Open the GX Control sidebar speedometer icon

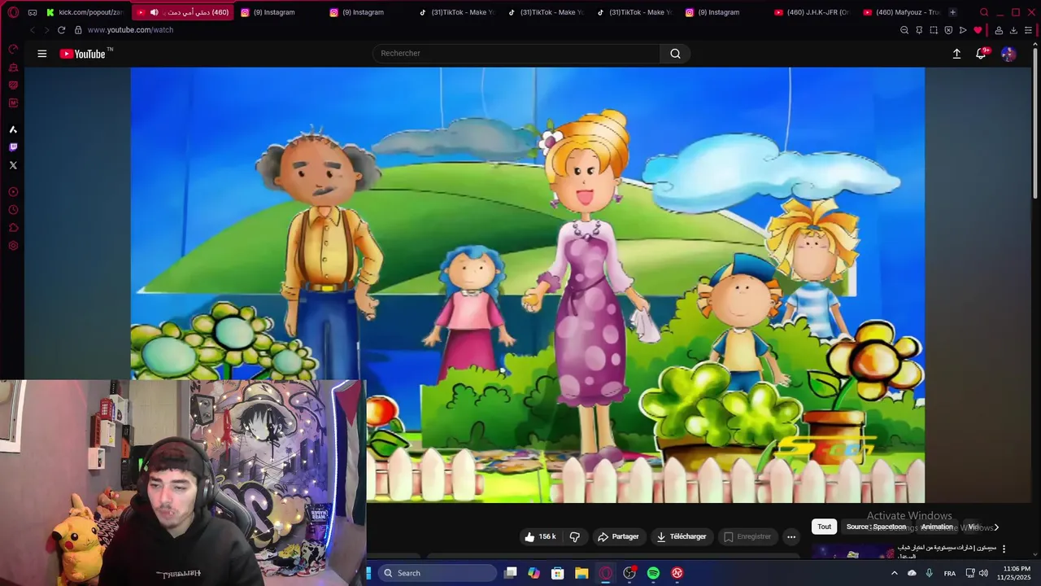[13, 49]
